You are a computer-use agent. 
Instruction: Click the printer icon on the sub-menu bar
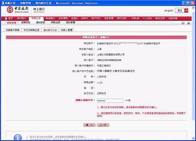point(189,23)
